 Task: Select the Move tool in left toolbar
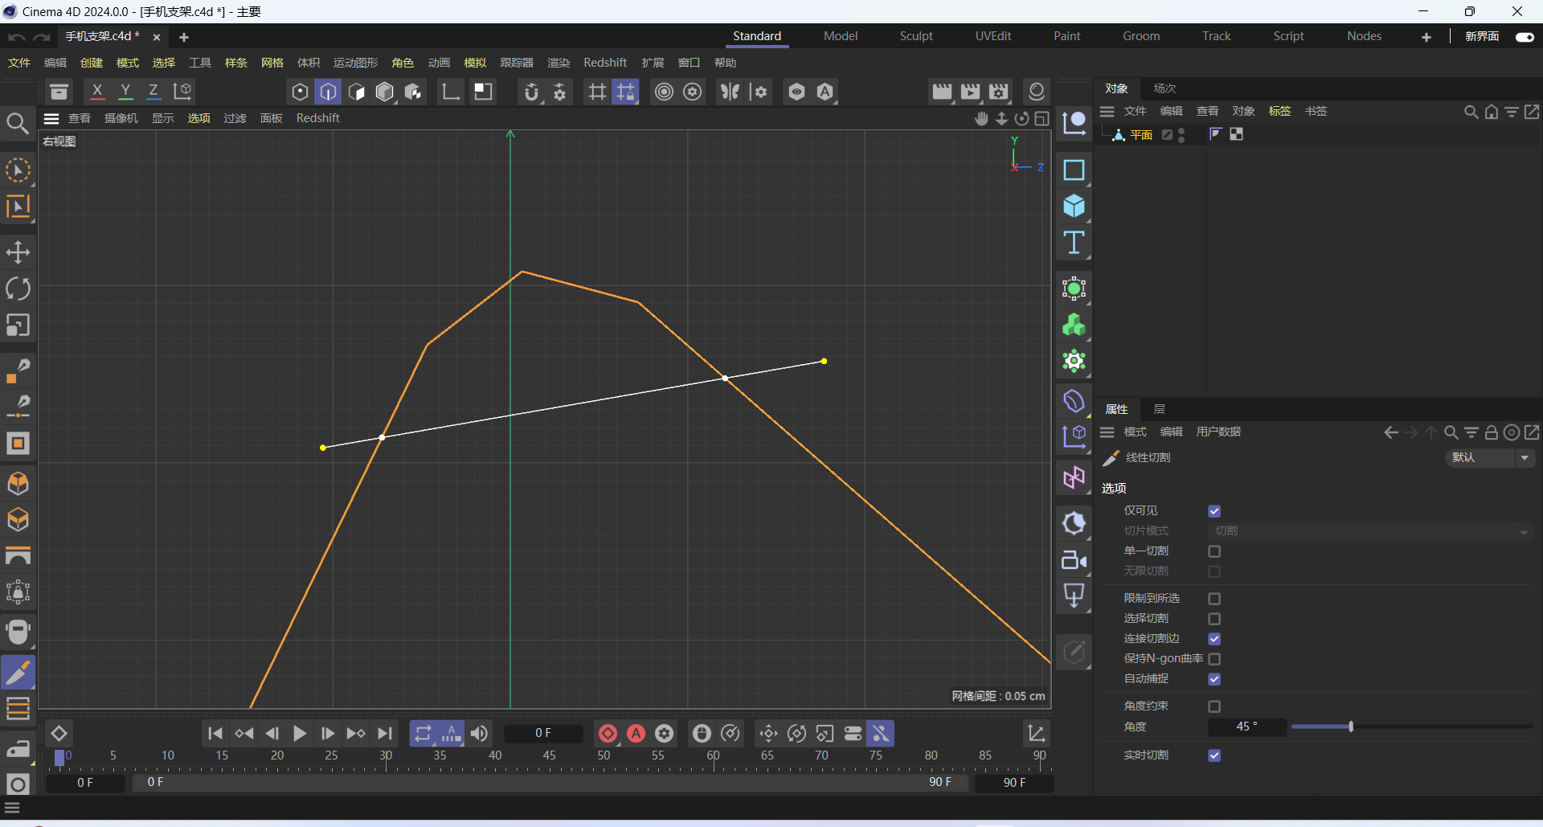coord(18,252)
